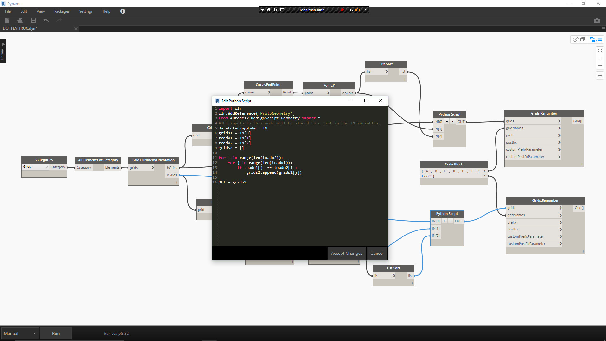This screenshot has width=606, height=341.
Task: Click the Export as image camera icon
Action: (597, 21)
